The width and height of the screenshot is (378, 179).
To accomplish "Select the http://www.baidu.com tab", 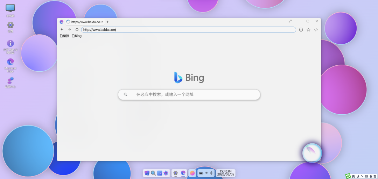I will (85, 22).
